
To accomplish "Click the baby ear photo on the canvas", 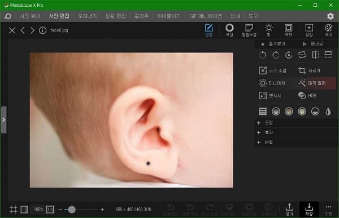I will (x=132, y=120).
